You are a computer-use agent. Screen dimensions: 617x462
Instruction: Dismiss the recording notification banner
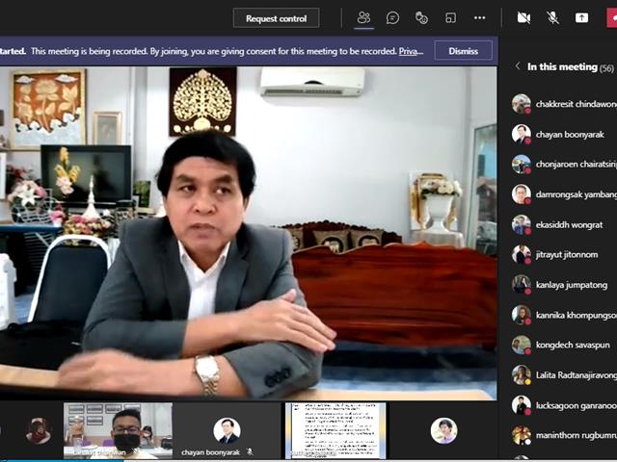463,51
